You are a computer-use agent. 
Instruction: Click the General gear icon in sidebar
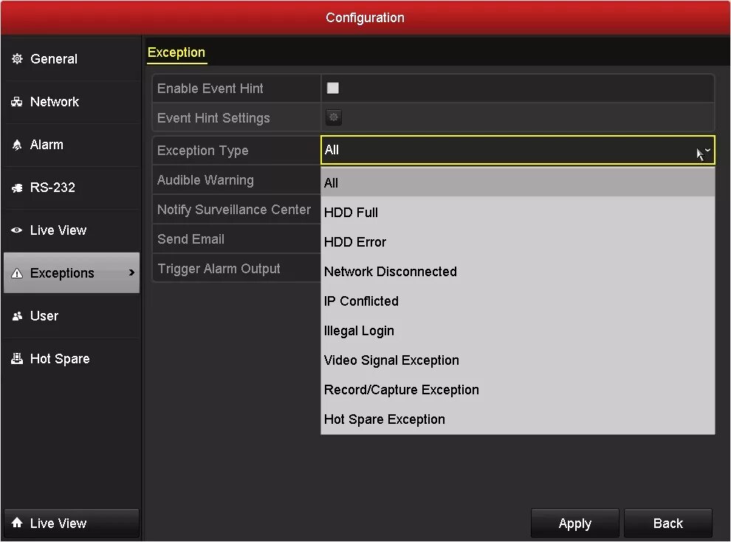click(17, 59)
